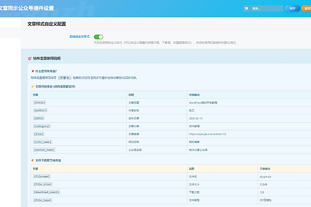Click the target icon before 特殊变量使用说明
311x207 pixels.
[30, 58]
